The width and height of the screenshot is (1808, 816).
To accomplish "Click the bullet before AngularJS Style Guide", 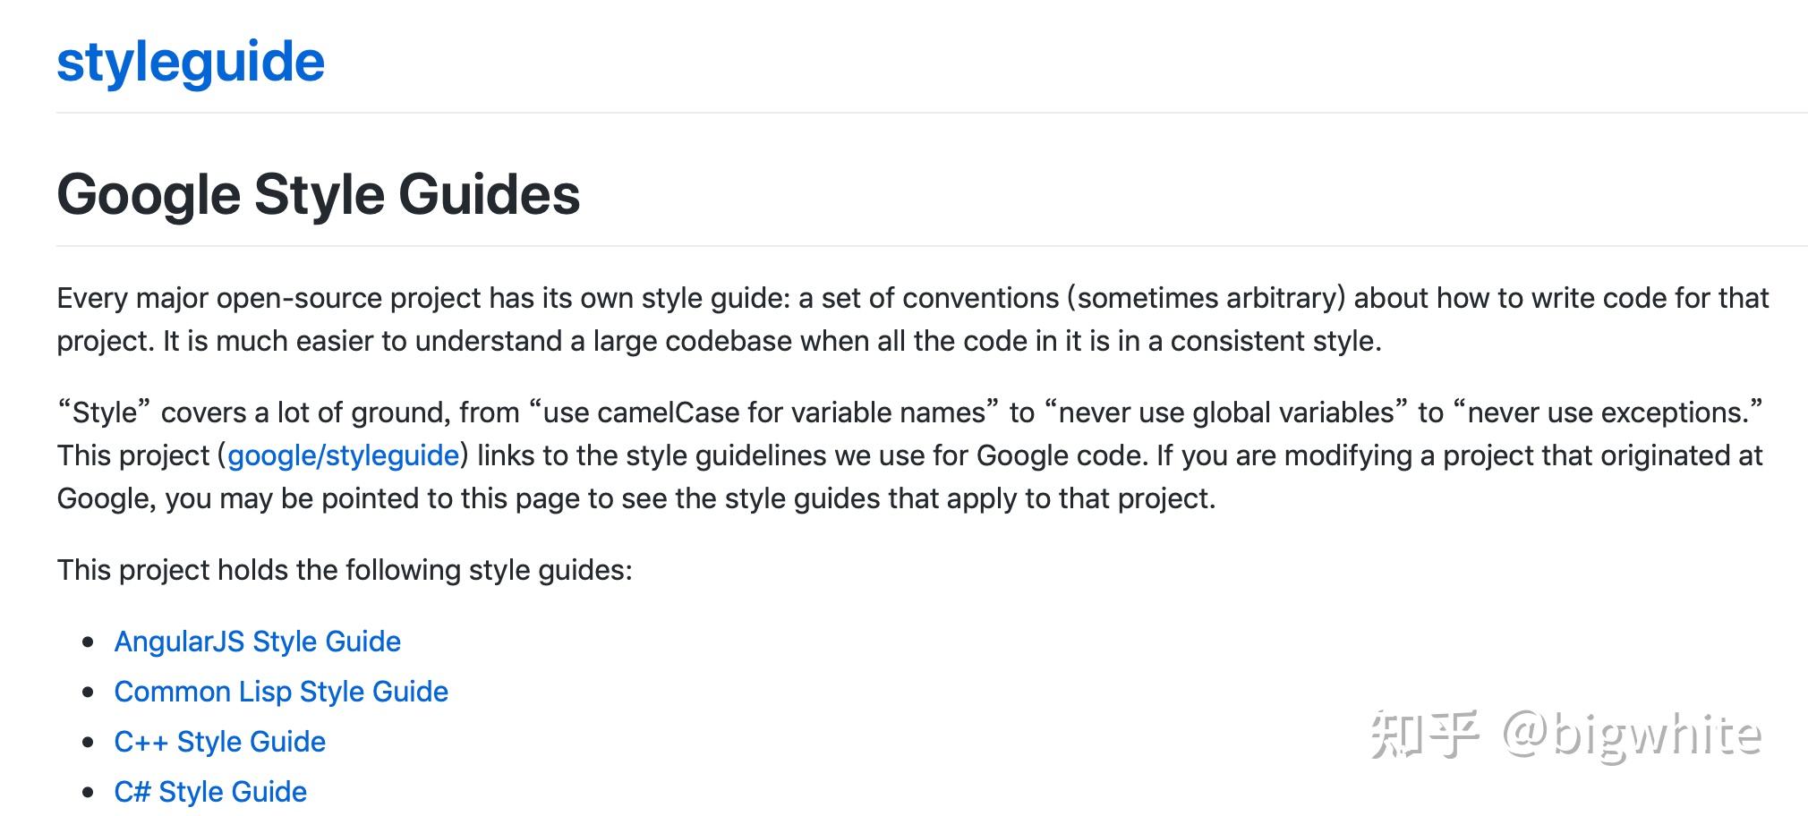I will pos(88,642).
